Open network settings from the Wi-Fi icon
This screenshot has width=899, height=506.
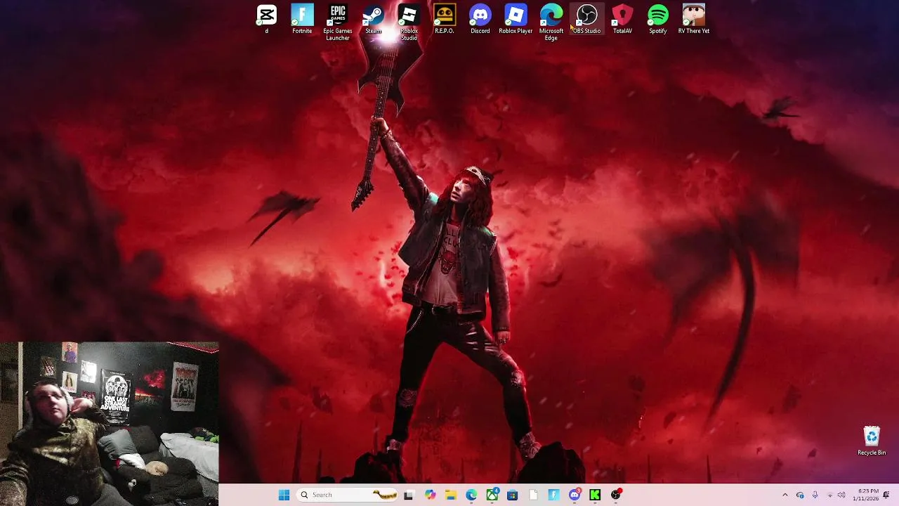coord(829,495)
